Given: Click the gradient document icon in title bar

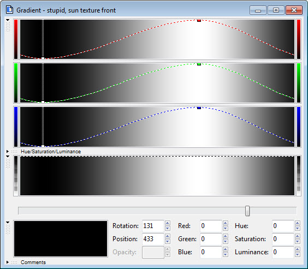Looking at the screenshot, I should tap(9, 10).
